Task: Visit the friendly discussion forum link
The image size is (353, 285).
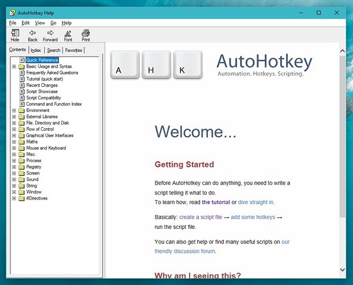Action: [185, 251]
